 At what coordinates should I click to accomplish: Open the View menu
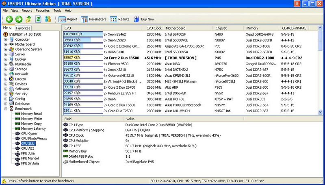[x=15, y=11]
